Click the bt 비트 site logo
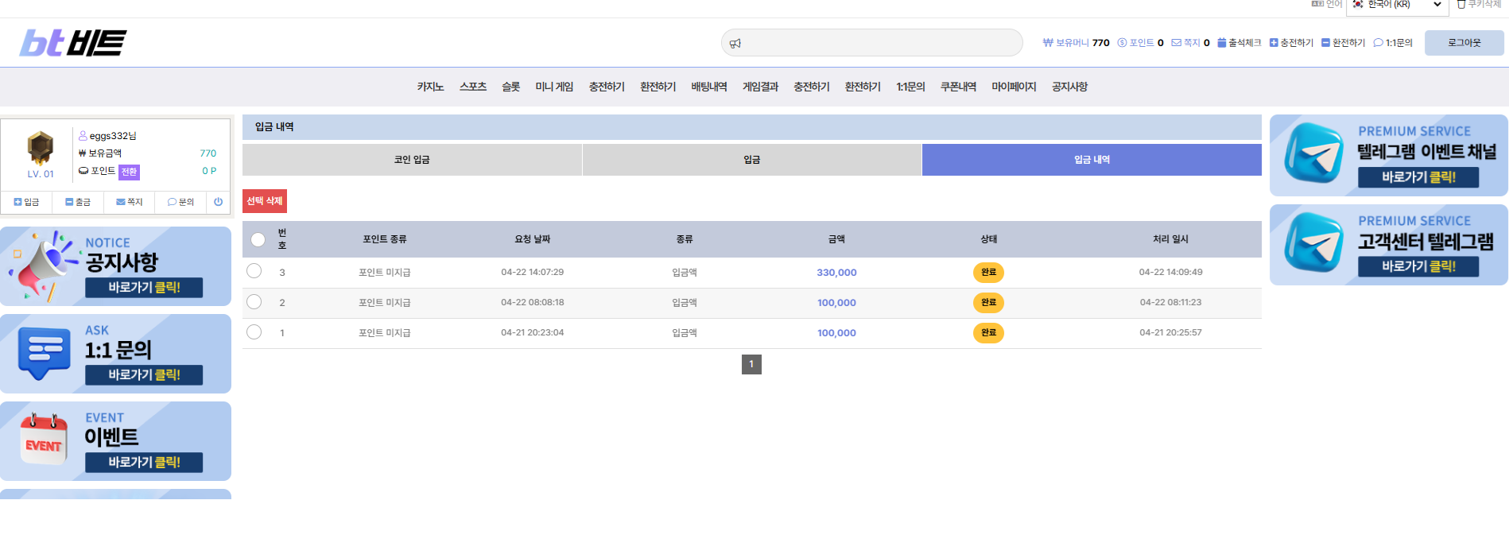The width and height of the screenshot is (1509, 535). (73, 43)
